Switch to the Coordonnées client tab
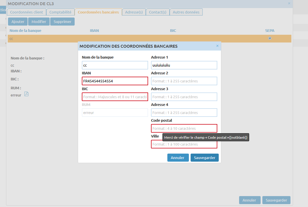The image size is (308, 207). click(26, 12)
